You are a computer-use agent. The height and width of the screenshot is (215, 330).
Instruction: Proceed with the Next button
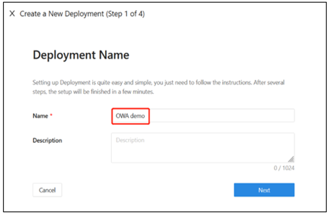[264, 190]
